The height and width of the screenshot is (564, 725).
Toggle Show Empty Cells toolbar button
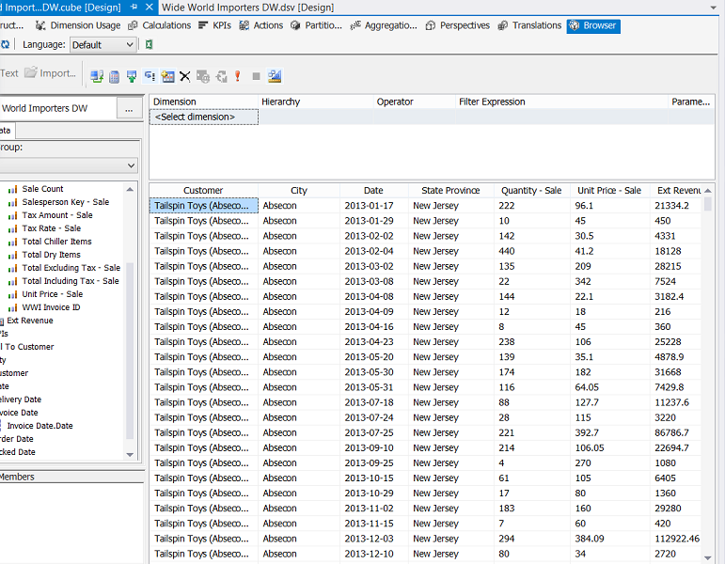tap(132, 76)
